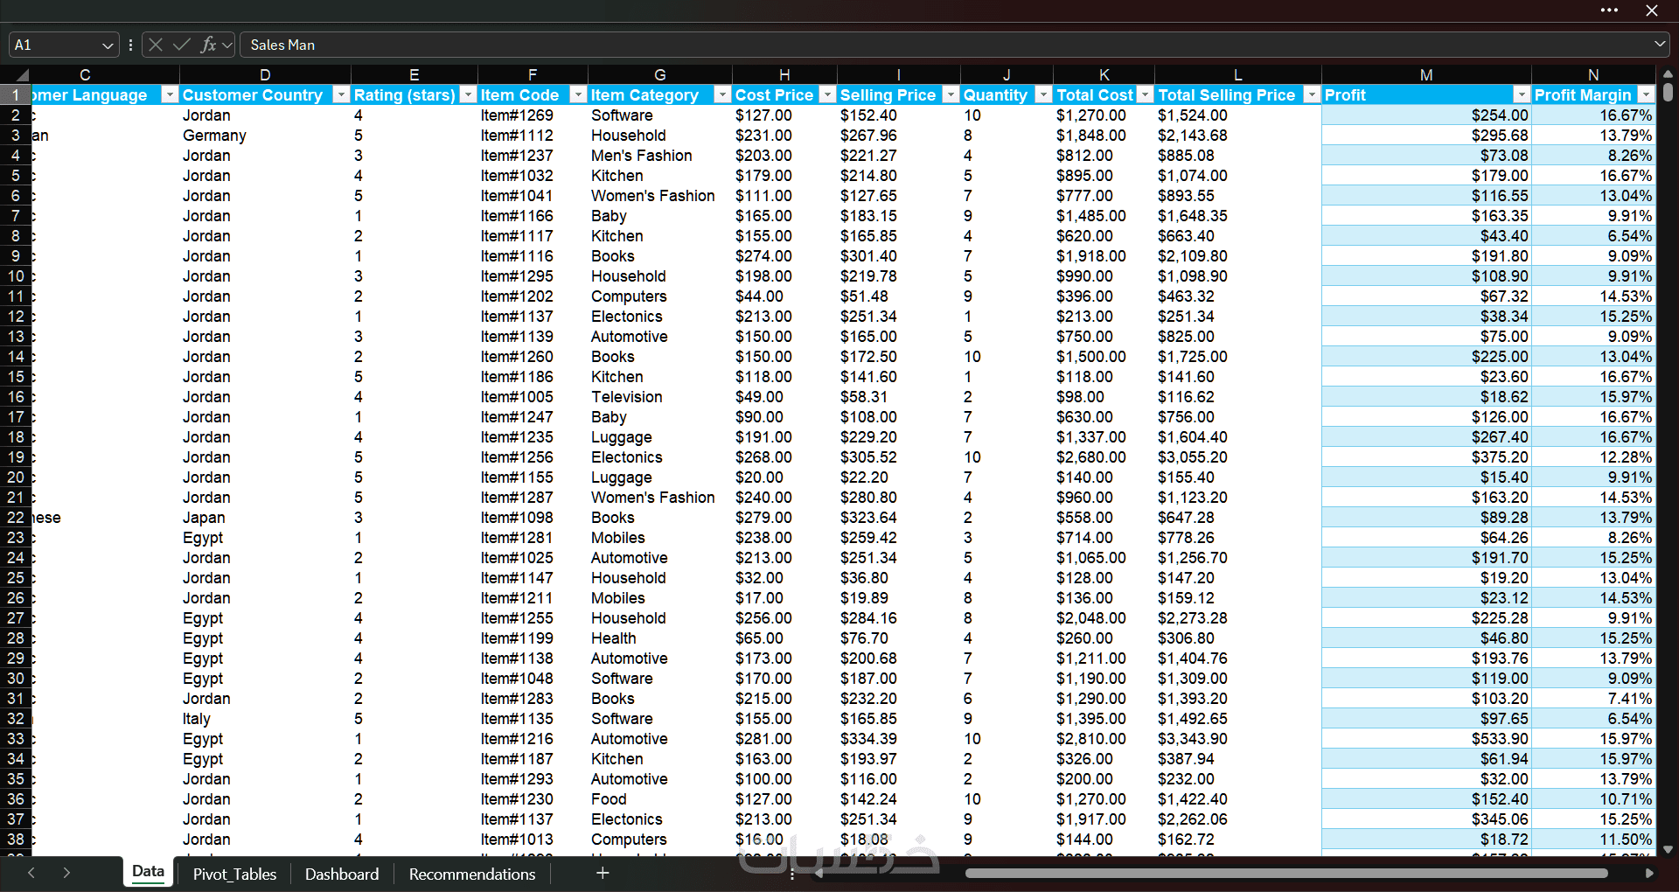Viewport: 1679px width, 892px height.
Task: Click the cancel entry X icon
Action: click(x=156, y=45)
